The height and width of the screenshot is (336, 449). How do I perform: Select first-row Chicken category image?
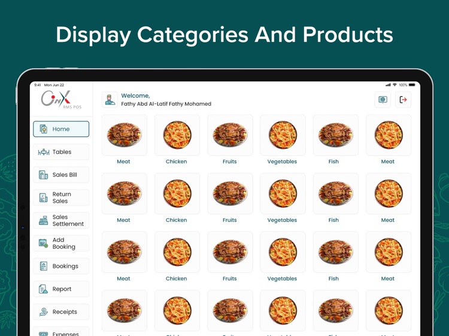[177, 135]
